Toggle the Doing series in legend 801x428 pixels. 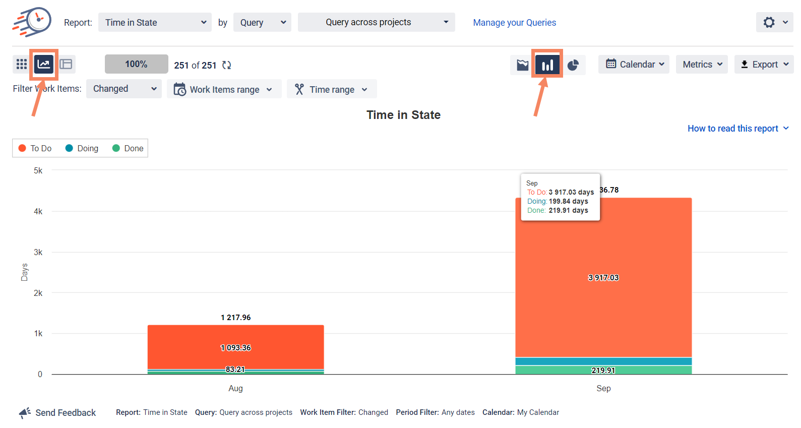[82, 148]
